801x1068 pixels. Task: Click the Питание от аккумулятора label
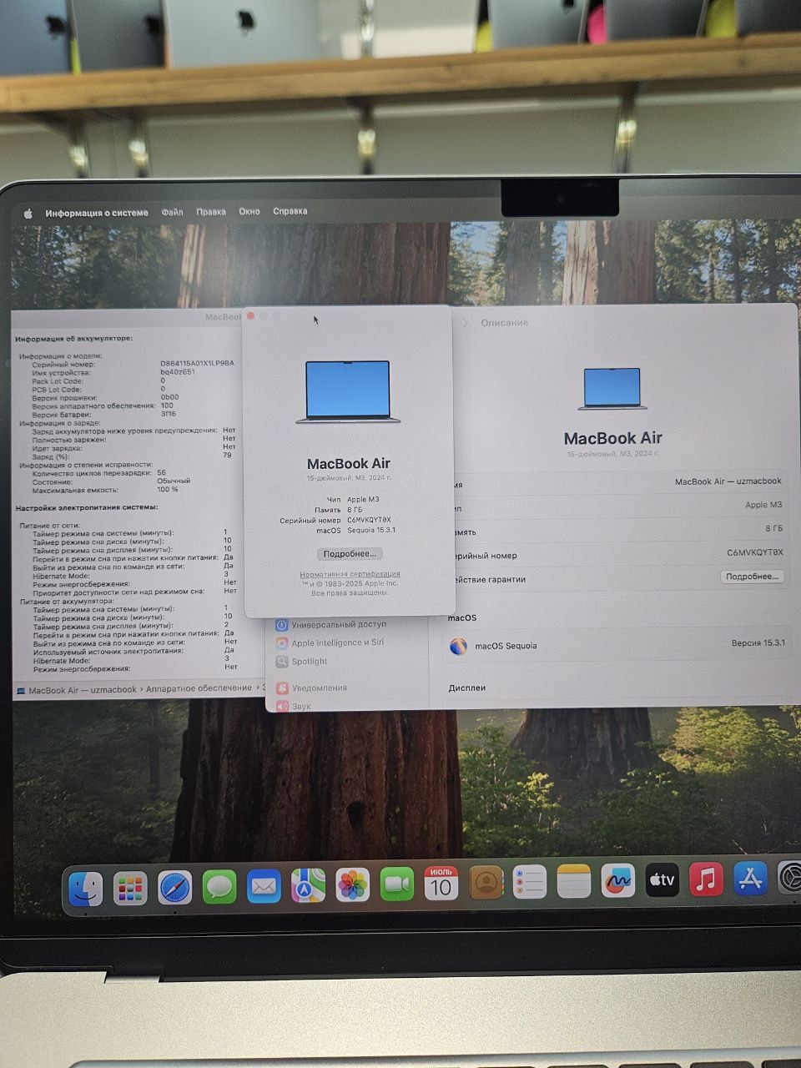(67, 601)
